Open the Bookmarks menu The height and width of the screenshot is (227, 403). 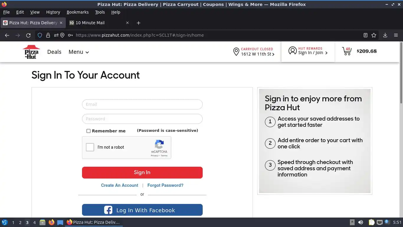coord(78,12)
